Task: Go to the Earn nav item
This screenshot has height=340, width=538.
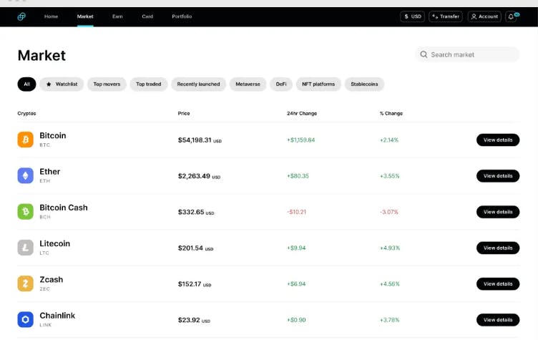Action: coord(117,16)
